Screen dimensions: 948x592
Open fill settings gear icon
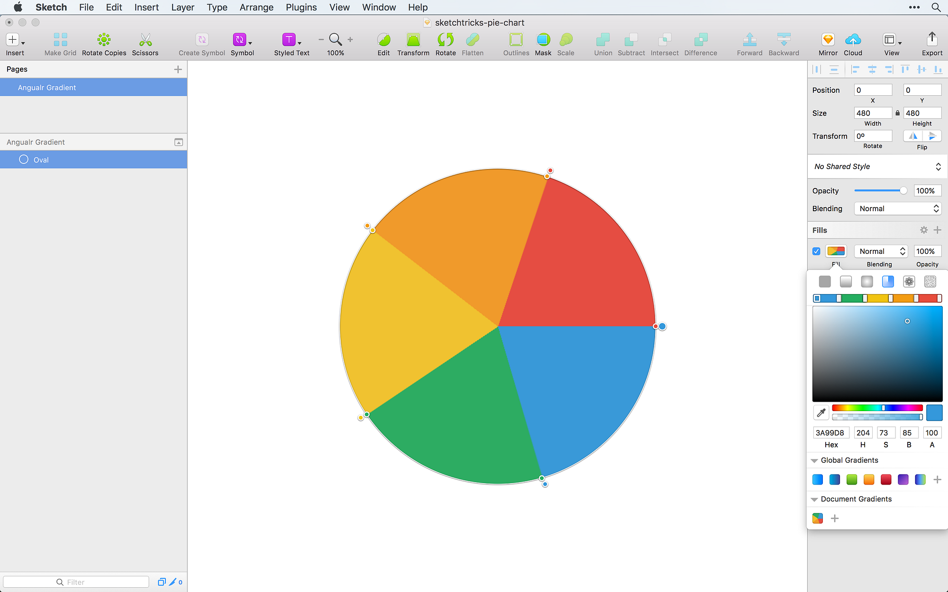923,230
